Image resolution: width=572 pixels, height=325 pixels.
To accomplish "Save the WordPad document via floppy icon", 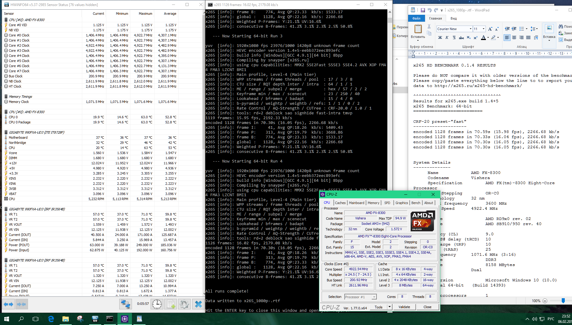I will point(423,10).
